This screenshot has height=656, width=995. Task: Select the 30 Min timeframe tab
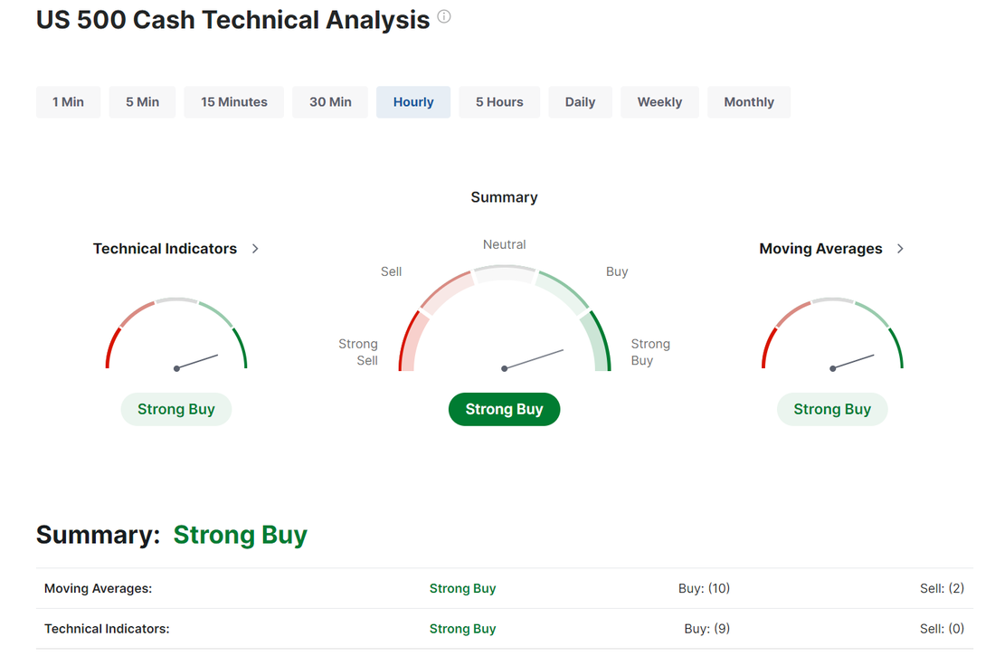(330, 102)
